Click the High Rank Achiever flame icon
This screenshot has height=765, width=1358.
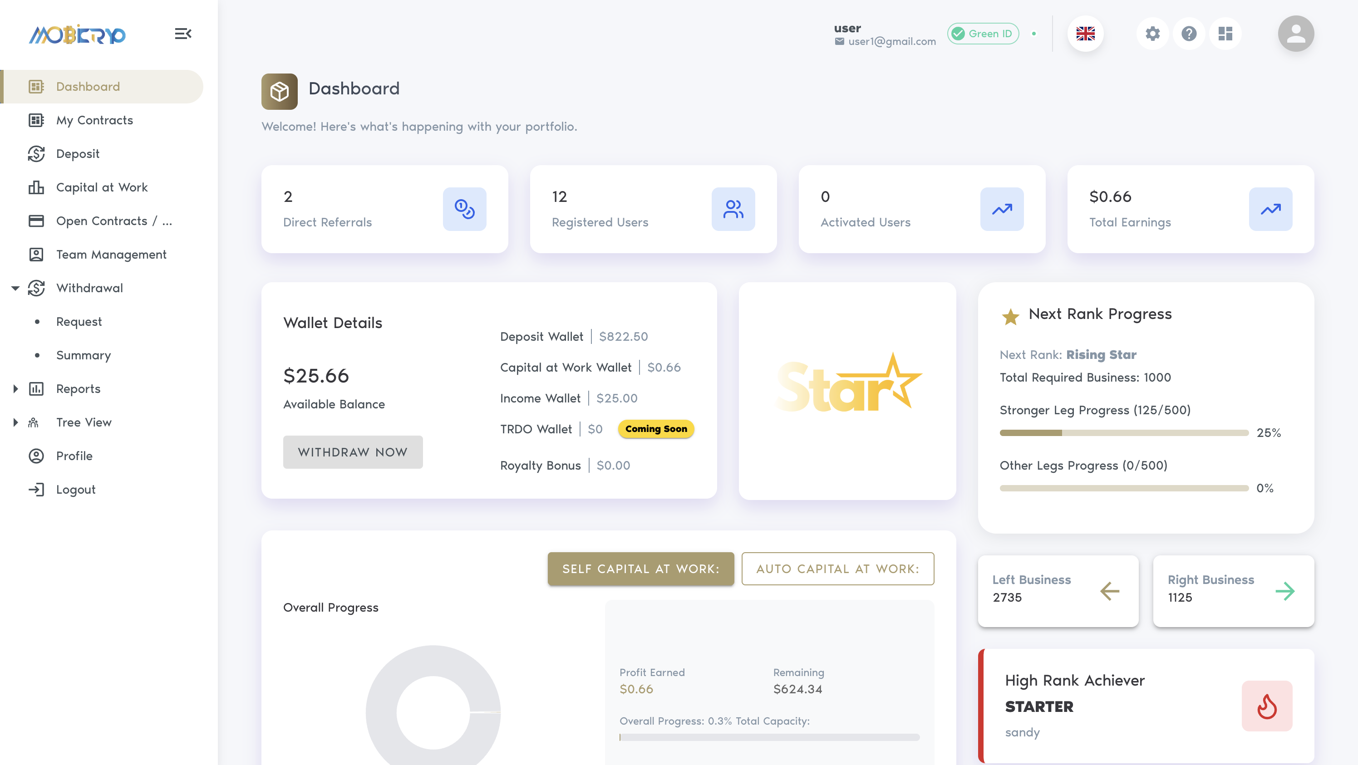point(1267,706)
